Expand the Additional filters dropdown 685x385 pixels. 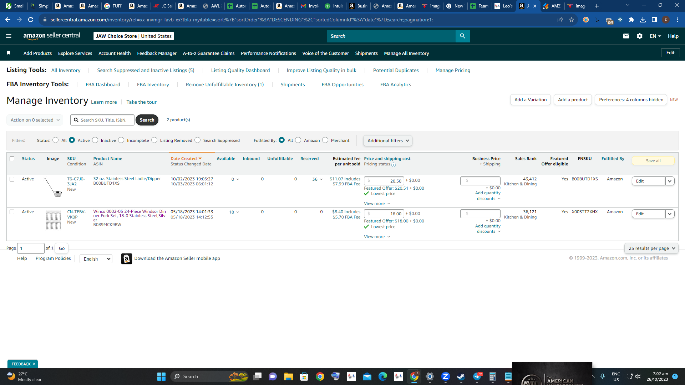(388, 141)
